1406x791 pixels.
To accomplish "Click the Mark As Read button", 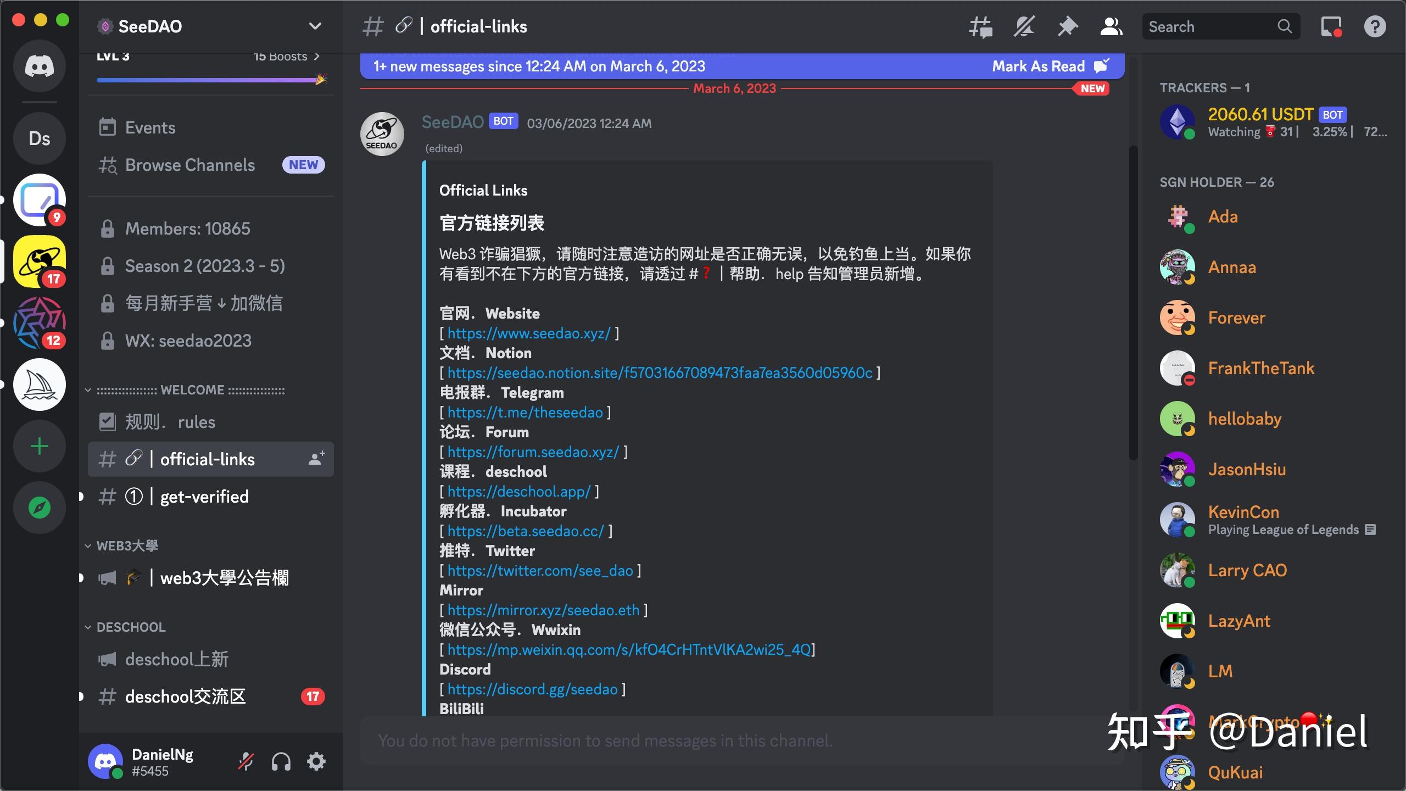I will click(1039, 66).
